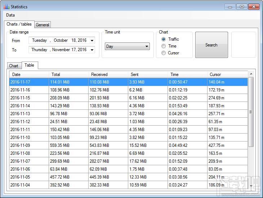Select the Traffic chart radio button

pos(163,39)
